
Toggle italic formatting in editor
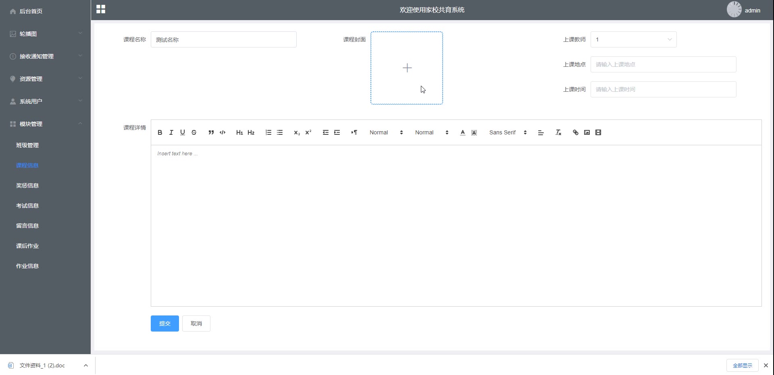(171, 132)
